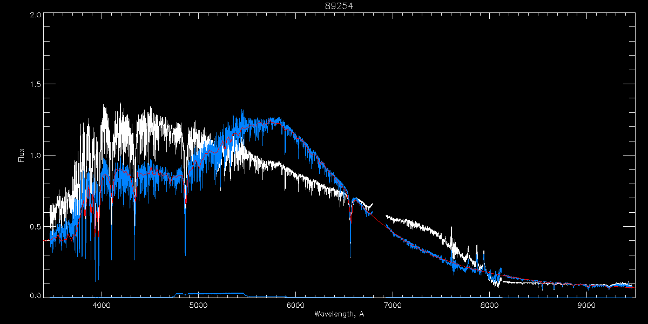Click the Wavelength, A x-axis label
Image resolution: width=648 pixels, height=324 pixels.
click(x=339, y=314)
